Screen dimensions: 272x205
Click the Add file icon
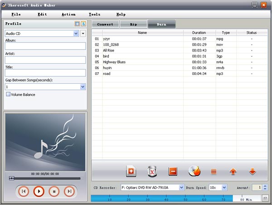131,171
